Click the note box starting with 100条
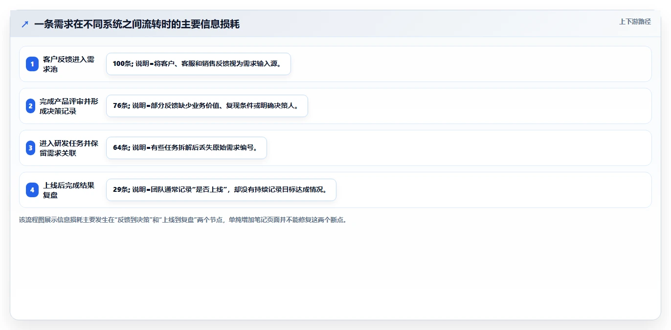 pos(199,64)
